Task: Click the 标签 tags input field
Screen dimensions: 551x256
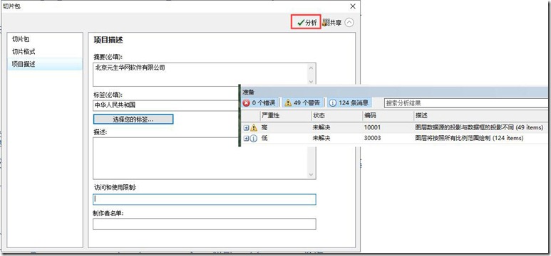Action: click(165, 105)
